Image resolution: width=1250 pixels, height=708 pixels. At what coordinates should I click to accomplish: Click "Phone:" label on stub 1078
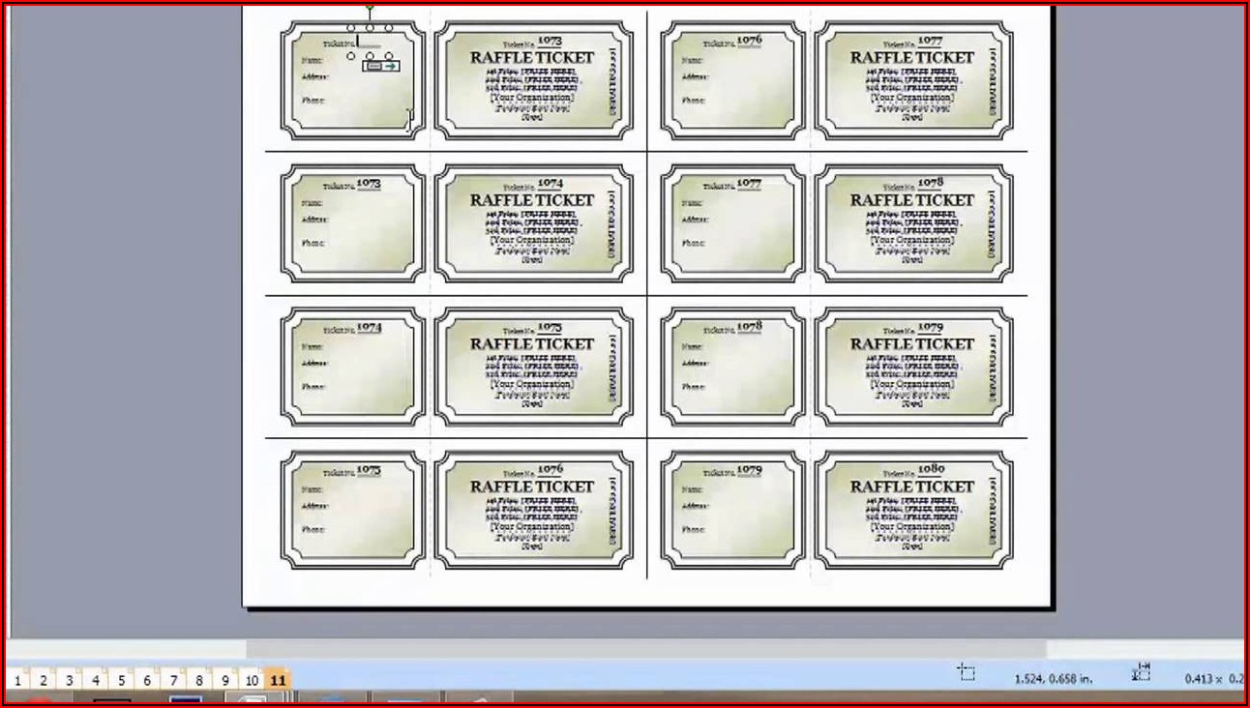click(694, 387)
